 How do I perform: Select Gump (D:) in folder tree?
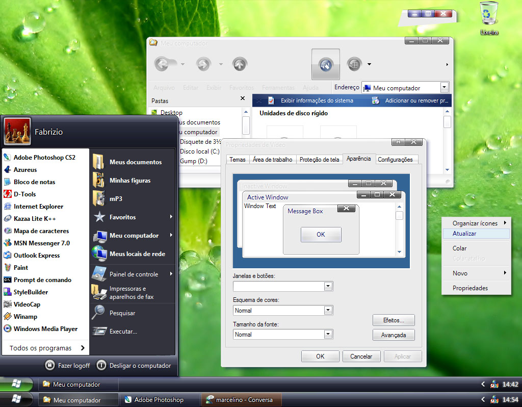click(x=193, y=161)
